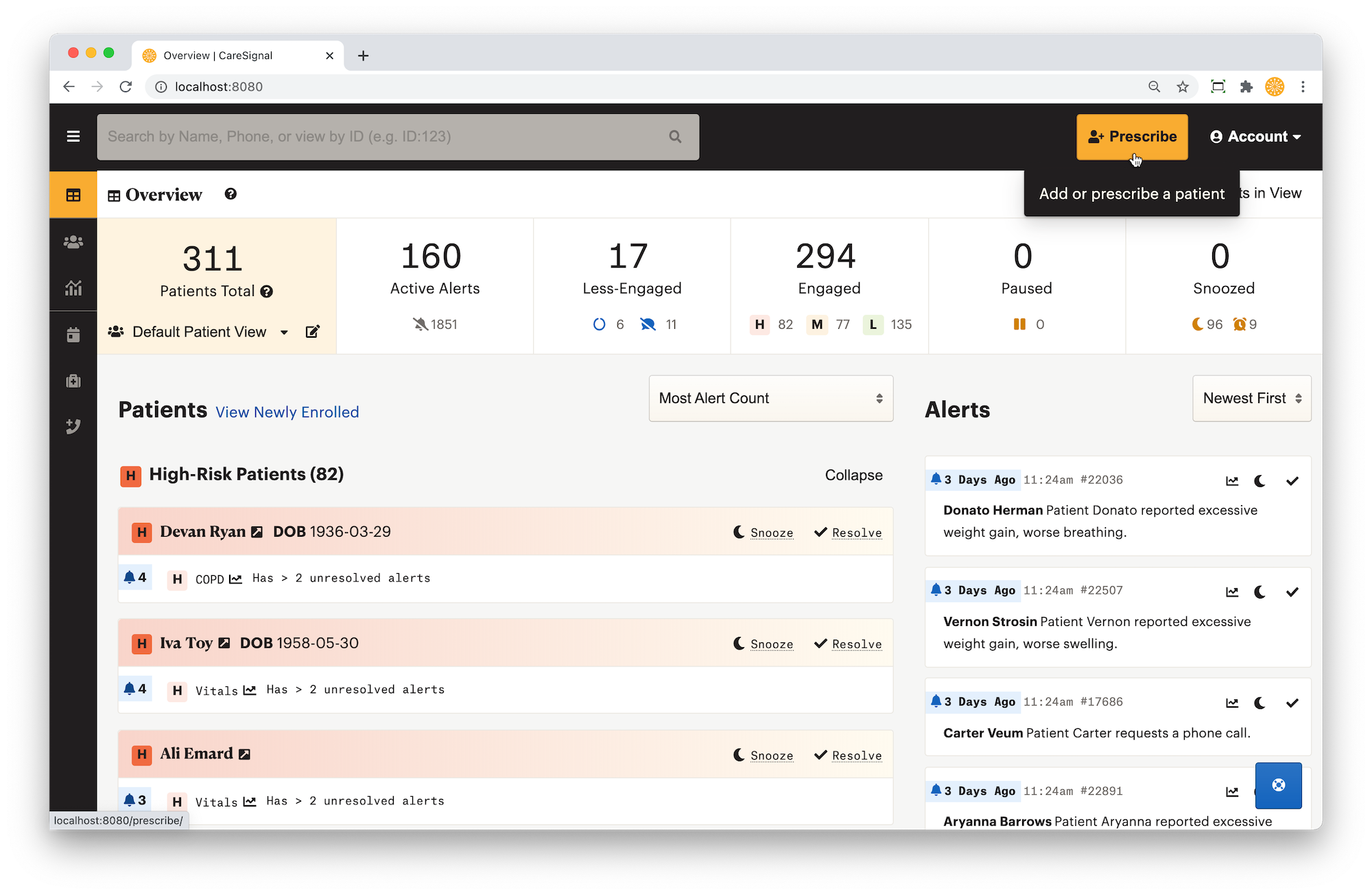Resolve alerts for Devan Ryan
This screenshot has height=895, width=1372.
pos(848,533)
